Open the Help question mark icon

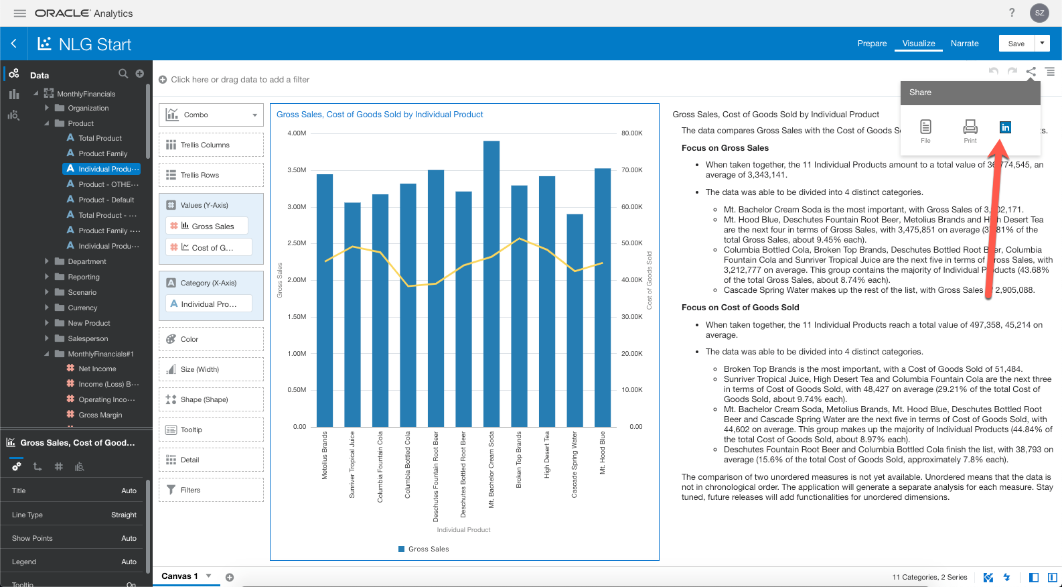[1012, 13]
